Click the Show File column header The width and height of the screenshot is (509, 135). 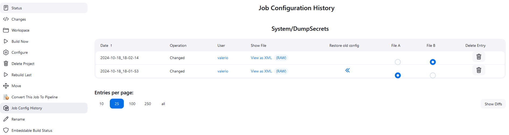coord(258,45)
